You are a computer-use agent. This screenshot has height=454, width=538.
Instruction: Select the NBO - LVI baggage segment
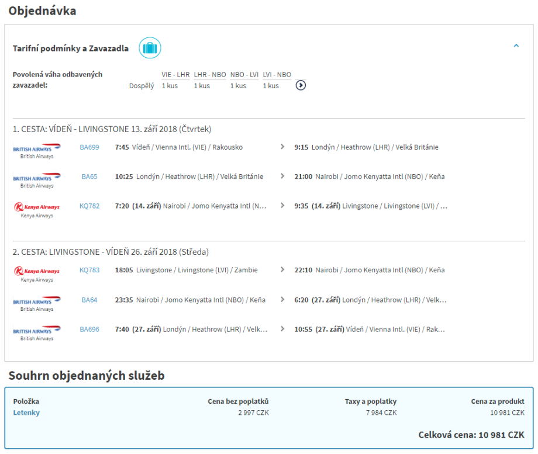click(x=244, y=75)
